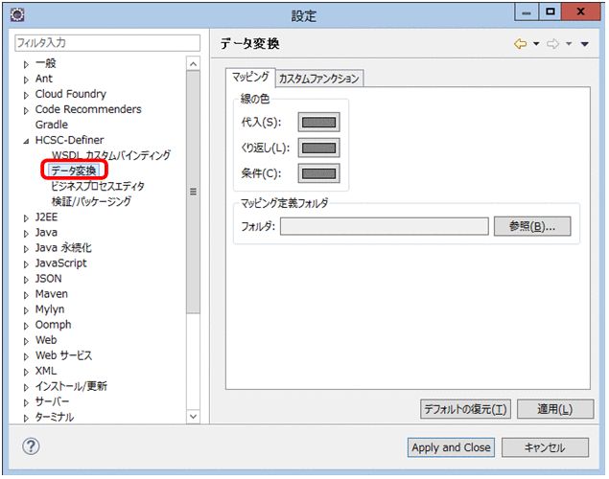Select the データ変換 tree item
The image size is (609, 479).
pyautogui.click(x=74, y=171)
